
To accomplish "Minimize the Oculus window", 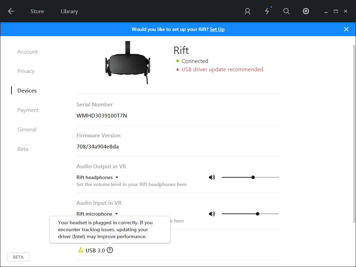I will pyautogui.click(x=326, y=11).
